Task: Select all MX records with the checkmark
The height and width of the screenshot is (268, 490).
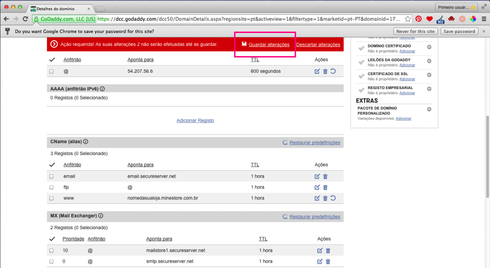Action: (x=52, y=239)
